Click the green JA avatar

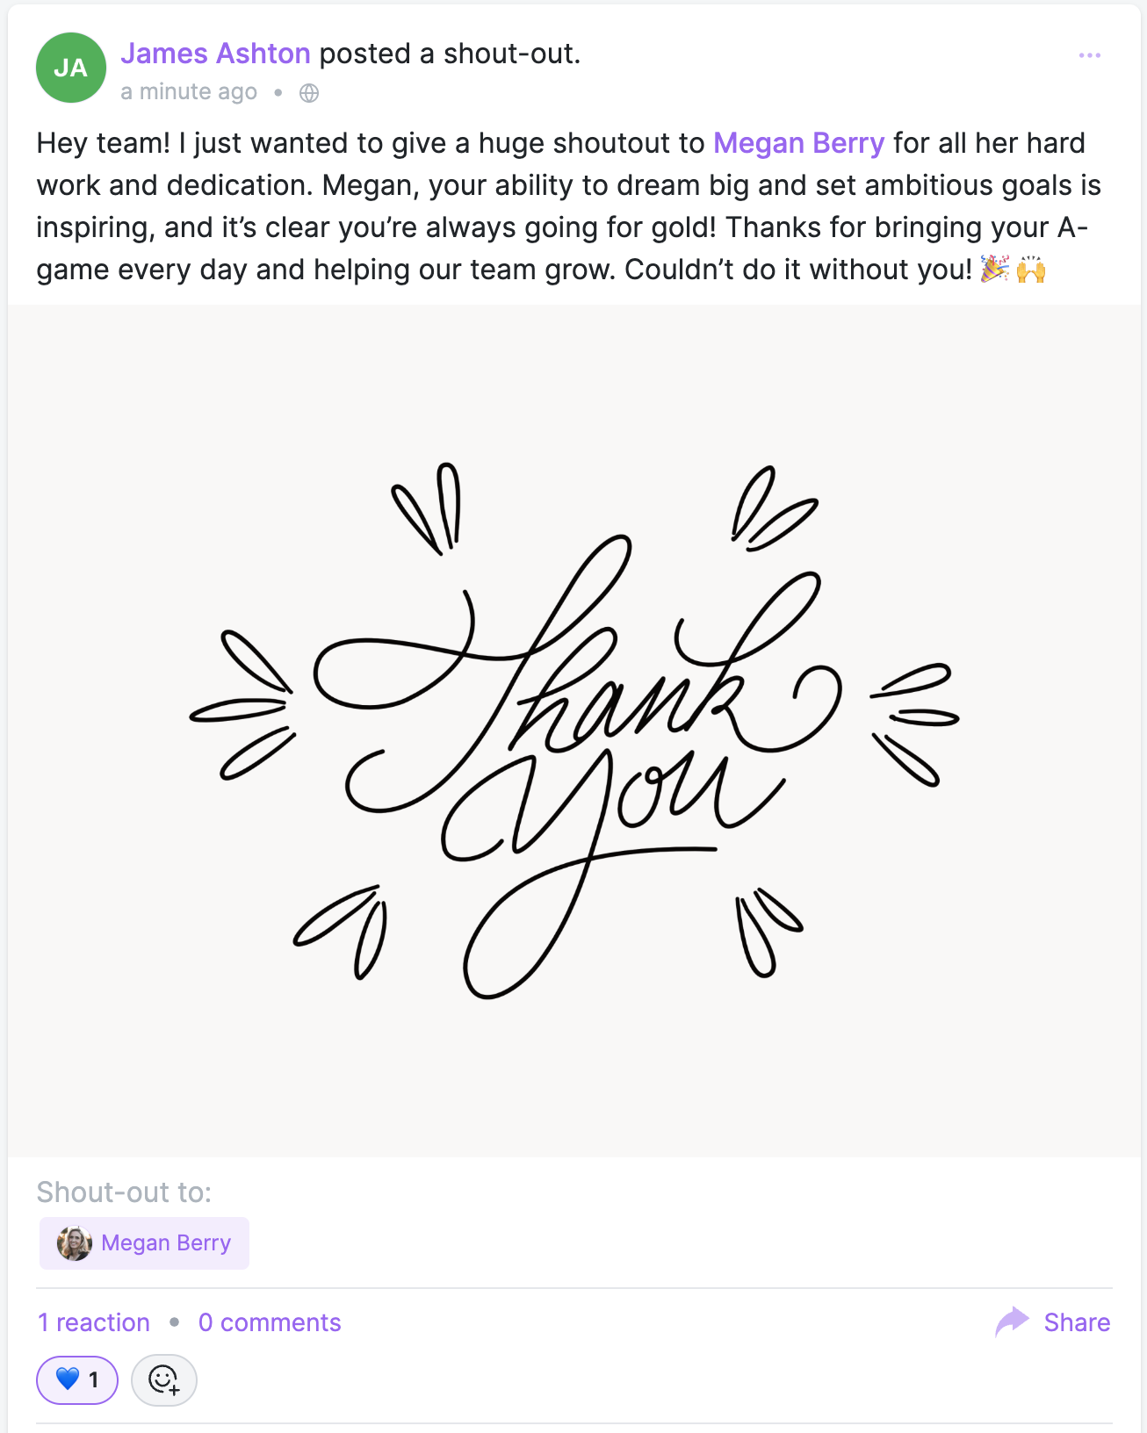click(x=70, y=68)
